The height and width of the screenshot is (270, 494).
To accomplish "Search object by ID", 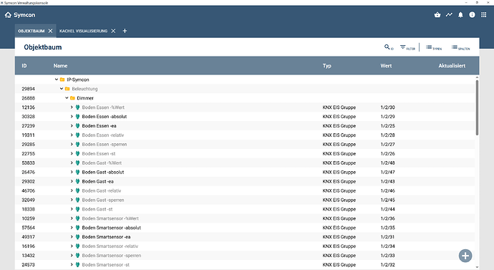I will coord(389,47).
